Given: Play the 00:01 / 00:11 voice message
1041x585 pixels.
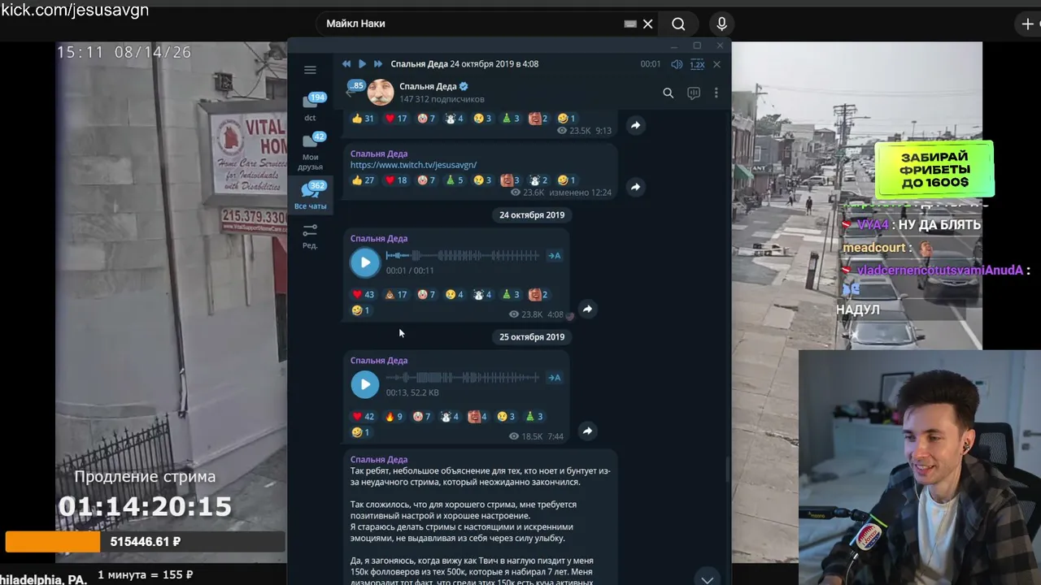Looking at the screenshot, I should tap(364, 262).
